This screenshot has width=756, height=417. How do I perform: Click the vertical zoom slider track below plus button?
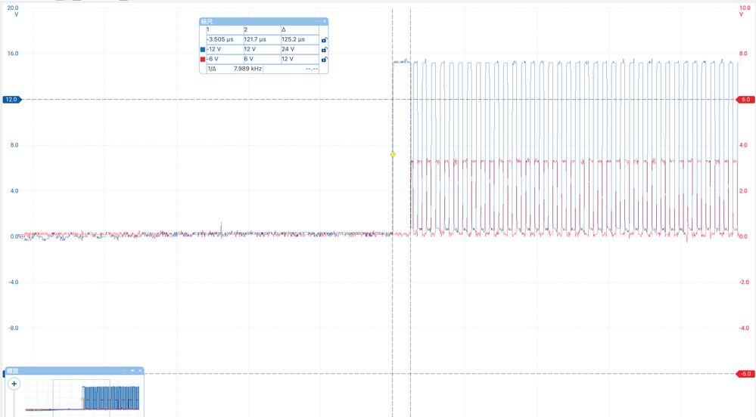tap(14, 403)
